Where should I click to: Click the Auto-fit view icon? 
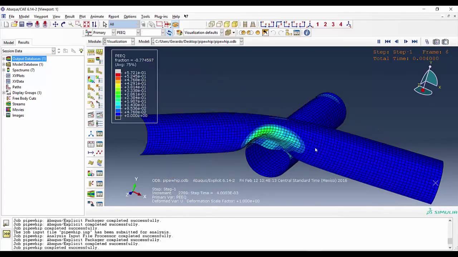point(86,24)
